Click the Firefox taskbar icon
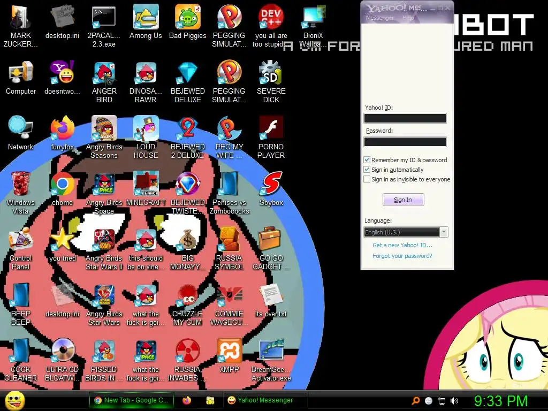The image size is (548, 411). 187,400
